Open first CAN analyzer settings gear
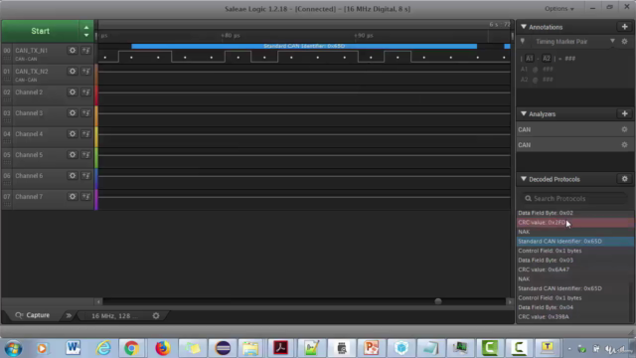The image size is (636, 358). pos(624,129)
